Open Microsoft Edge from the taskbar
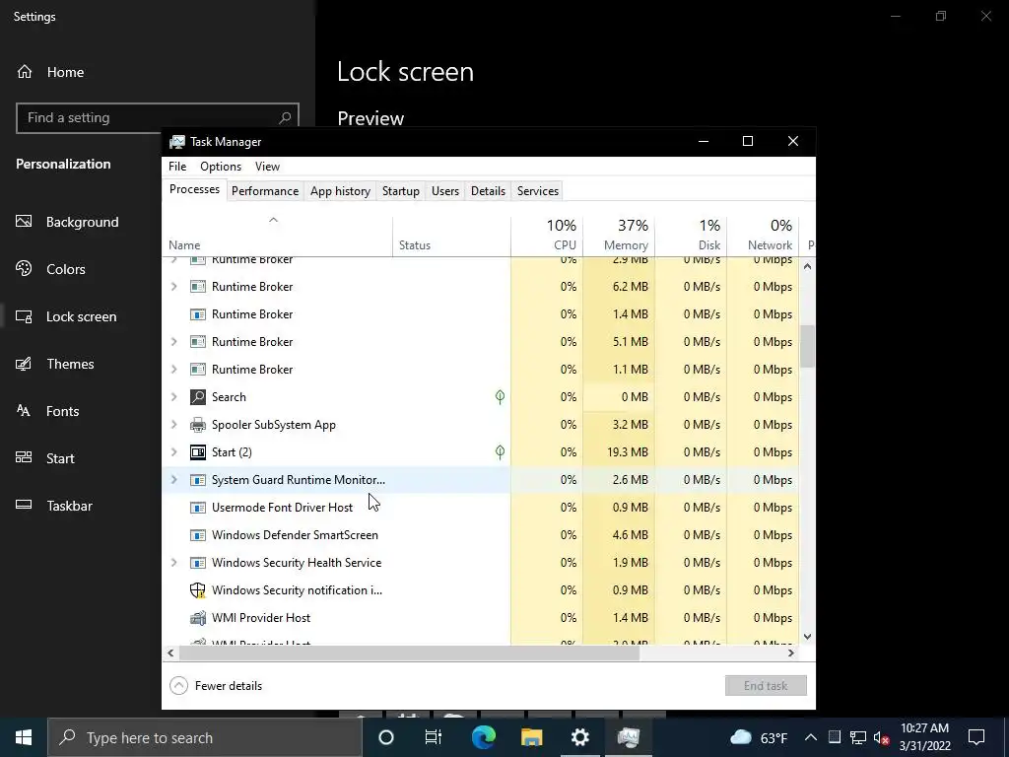Viewport: 1009px width, 757px height. tap(484, 737)
